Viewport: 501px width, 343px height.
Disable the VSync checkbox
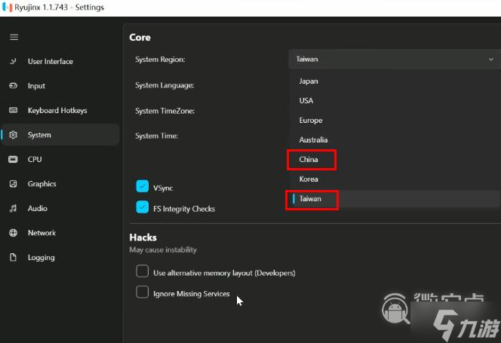[142, 186]
